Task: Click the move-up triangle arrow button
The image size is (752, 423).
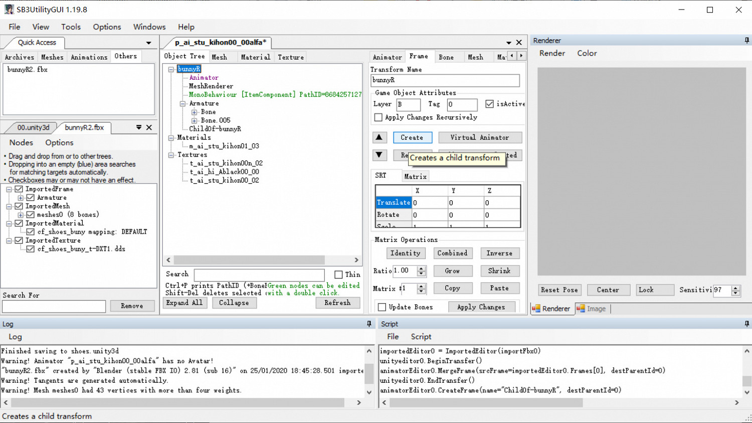Action: coord(379,137)
